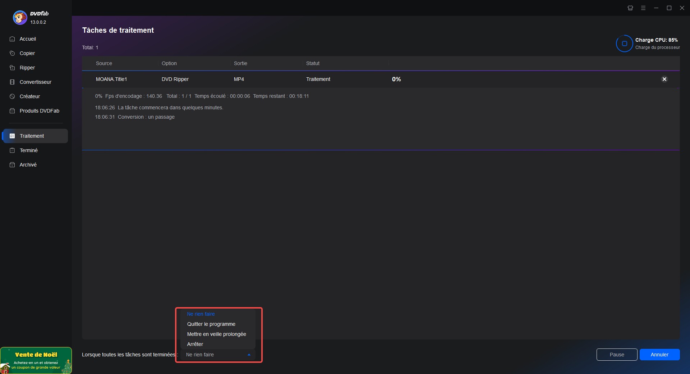The height and width of the screenshot is (374, 690).
Task: Click the 'Total: 1' counter
Action: point(90,47)
